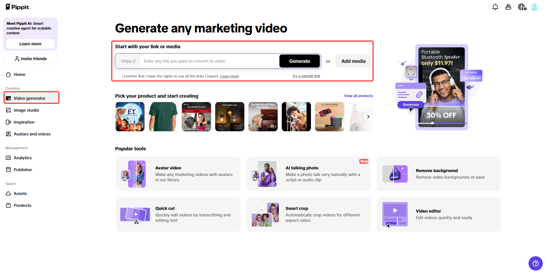Open Avatars and voices
Screen dimensions: 552x278
pos(32,134)
